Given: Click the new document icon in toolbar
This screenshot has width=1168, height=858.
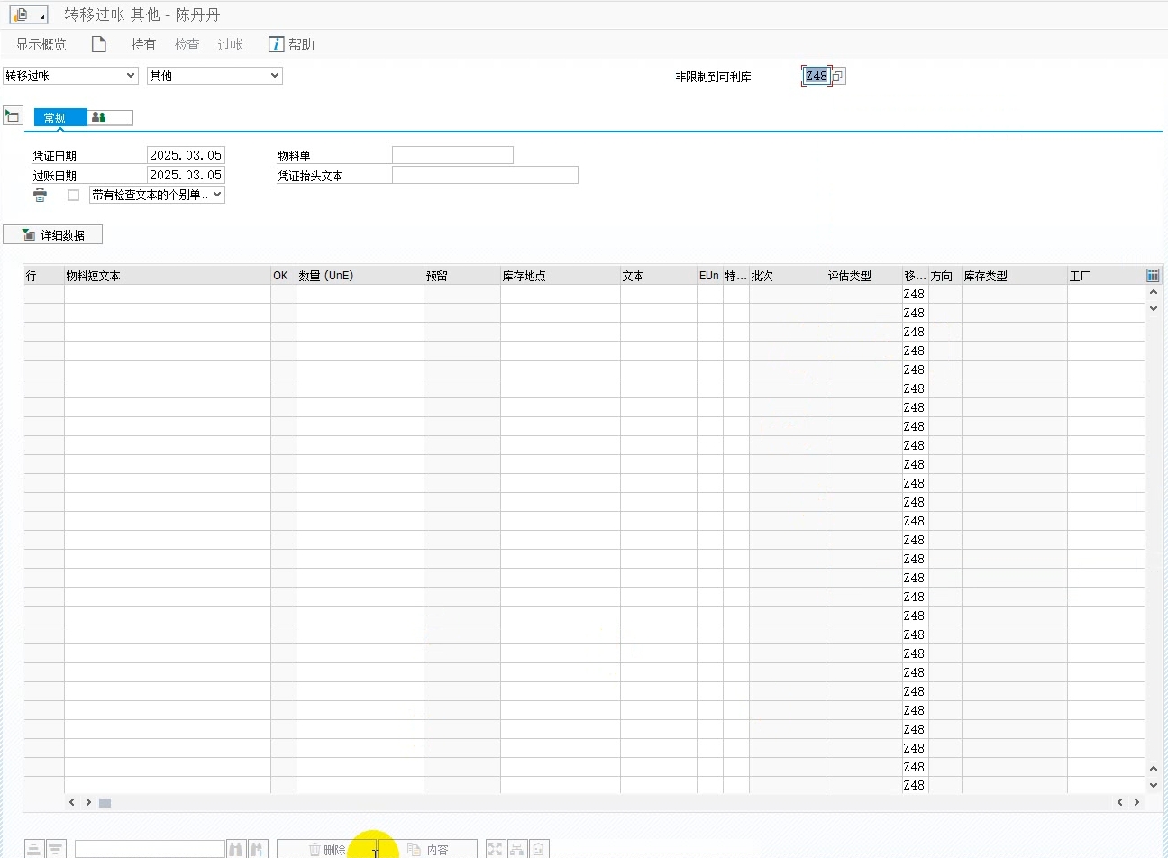Looking at the screenshot, I should pos(99,44).
